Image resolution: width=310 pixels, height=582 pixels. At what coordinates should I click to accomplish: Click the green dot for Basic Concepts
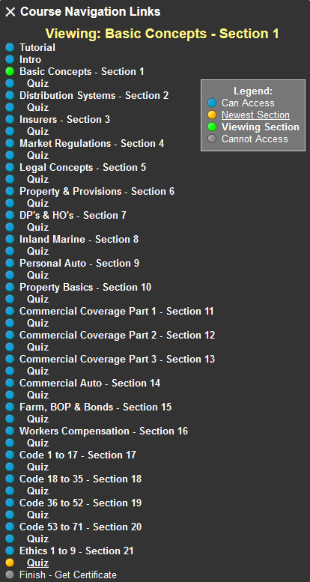10,71
